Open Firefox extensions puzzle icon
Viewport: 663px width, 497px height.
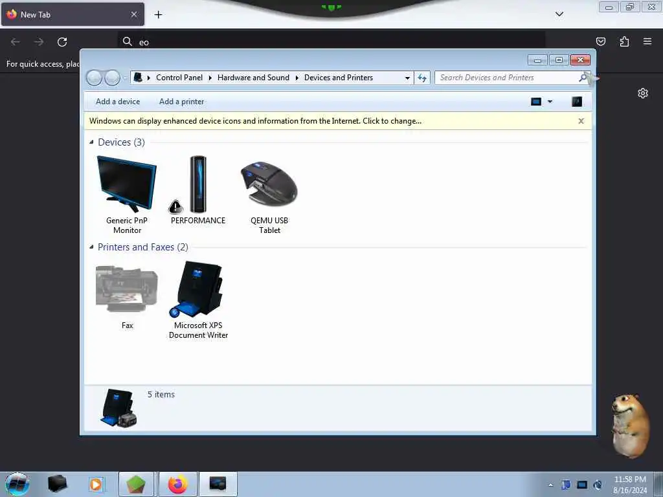[624, 41]
